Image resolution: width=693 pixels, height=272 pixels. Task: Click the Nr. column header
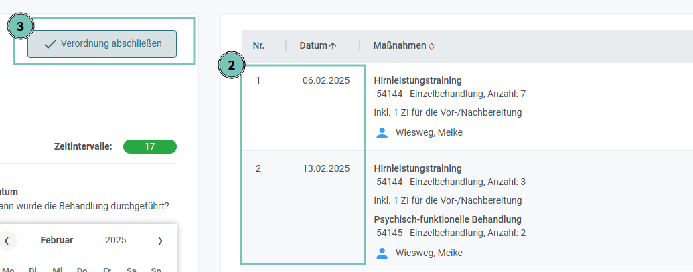click(258, 46)
